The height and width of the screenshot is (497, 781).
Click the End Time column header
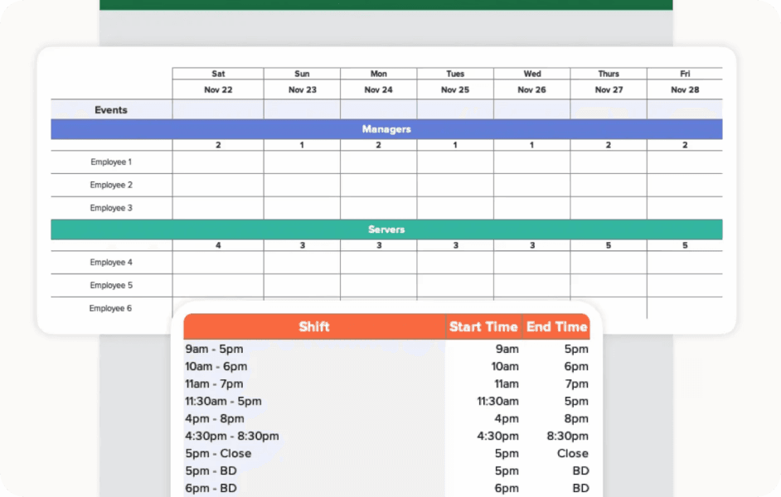point(556,327)
